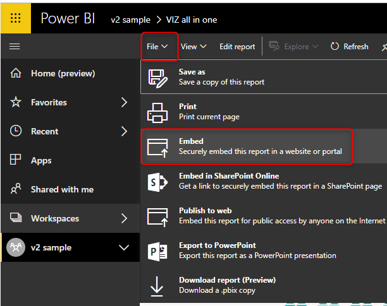387x306 pixels.
Task: Click the Shared with me people icon
Action: pos(16,189)
